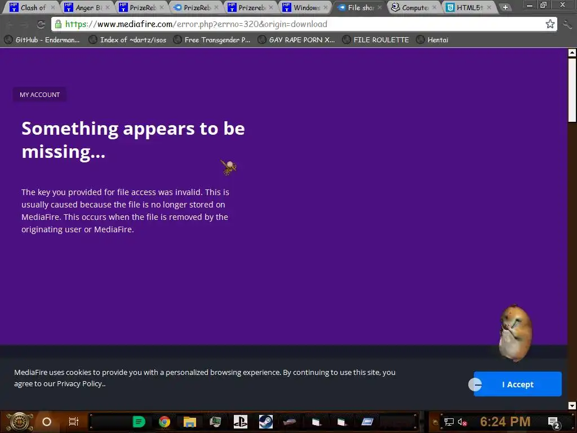The width and height of the screenshot is (577, 433).
Task: Switch to lowercase 'Prizereb' tab
Action: pos(250,7)
